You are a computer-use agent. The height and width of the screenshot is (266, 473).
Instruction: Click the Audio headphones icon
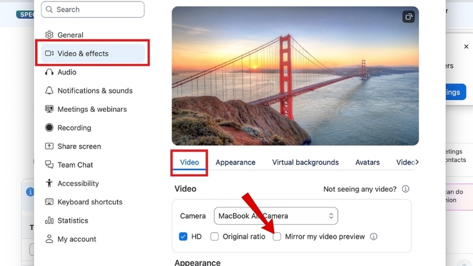(50, 72)
